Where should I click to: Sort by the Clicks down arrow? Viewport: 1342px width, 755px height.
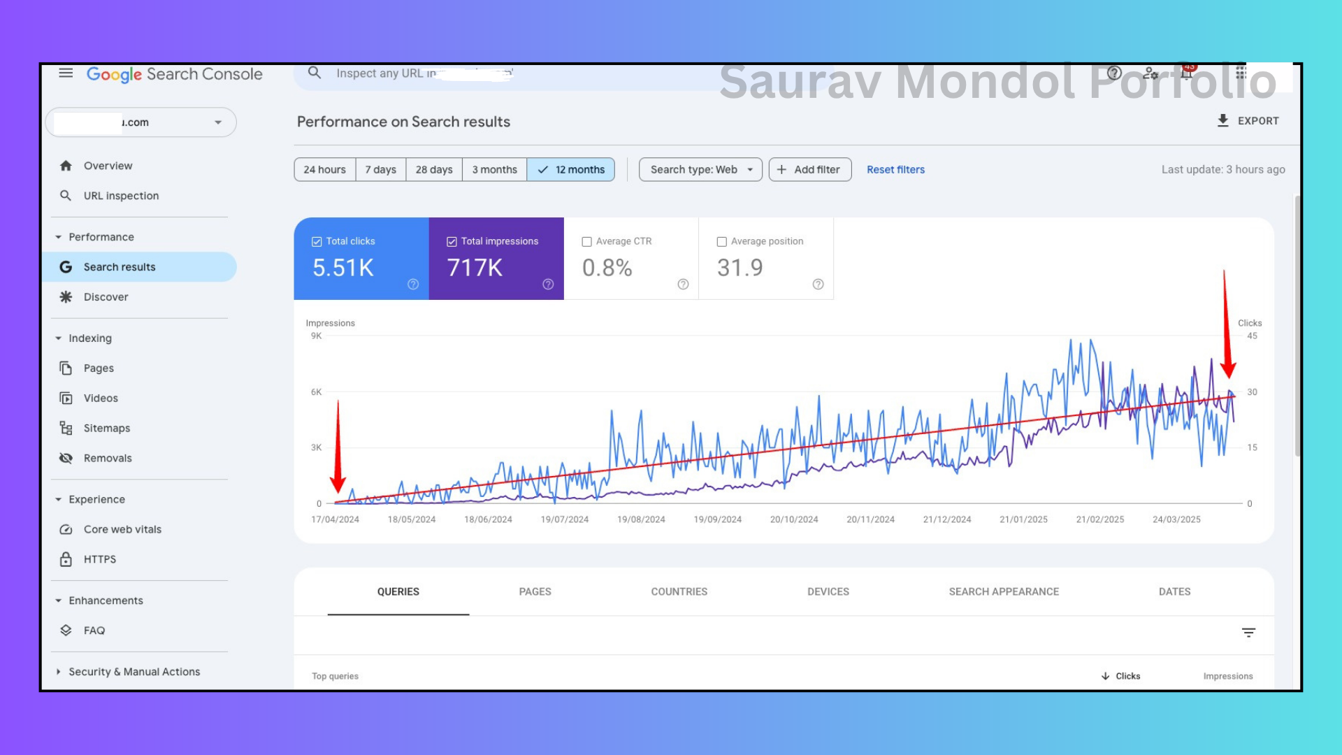(x=1105, y=676)
